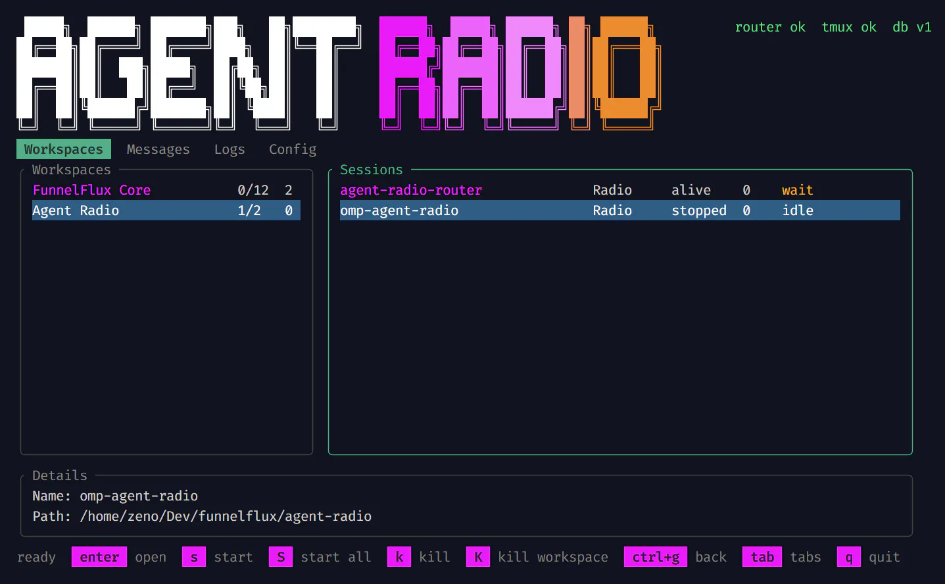Open the Config tab

(x=293, y=149)
